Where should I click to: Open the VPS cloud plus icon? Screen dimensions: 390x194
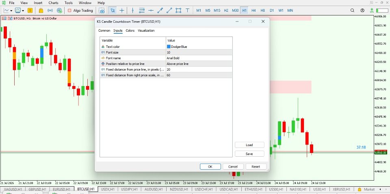(x=59, y=11)
